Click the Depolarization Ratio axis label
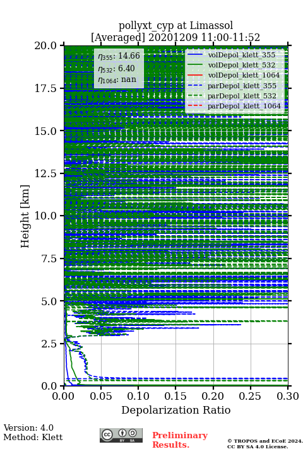This screenshot has width=303, height=454. (x=176, y=410)
